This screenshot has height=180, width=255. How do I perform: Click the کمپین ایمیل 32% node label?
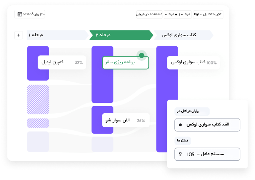click(62, 62)
